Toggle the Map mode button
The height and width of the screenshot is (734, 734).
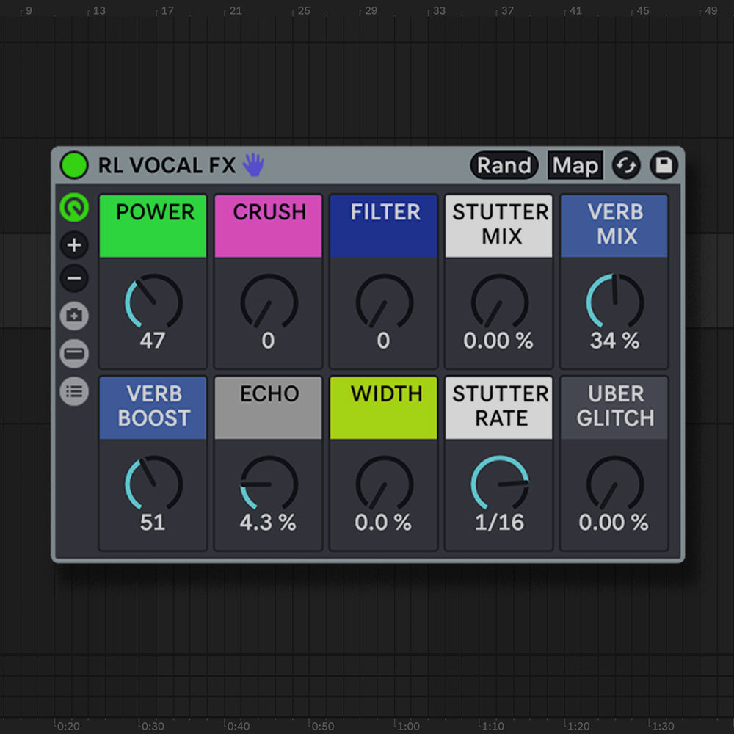pos(575,166)
